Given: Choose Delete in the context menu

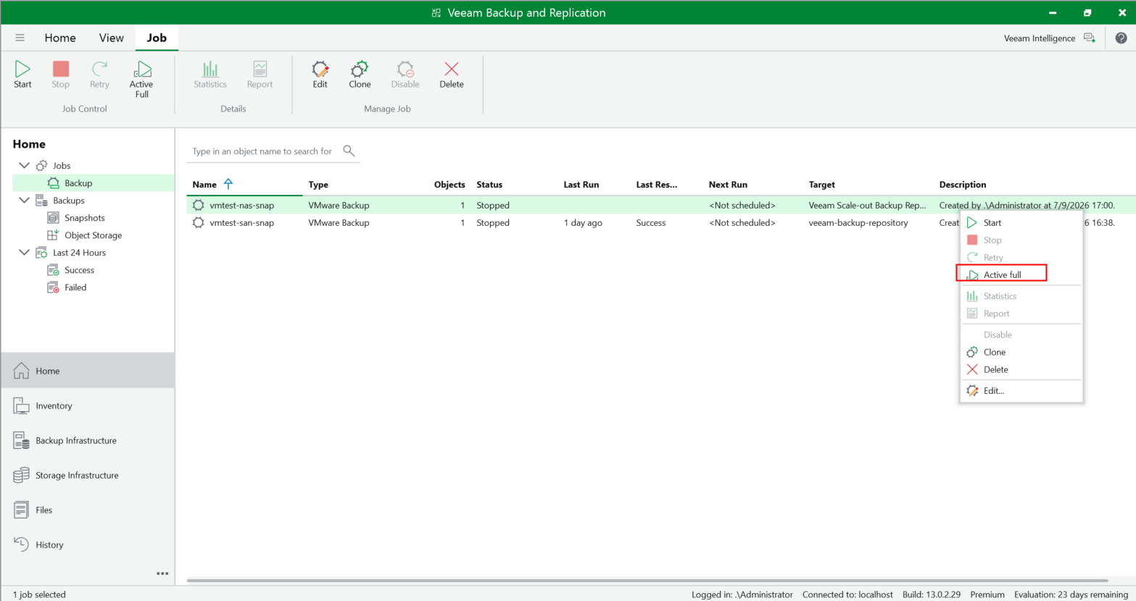Looking at the screenshot, I should pos(1021,369).
